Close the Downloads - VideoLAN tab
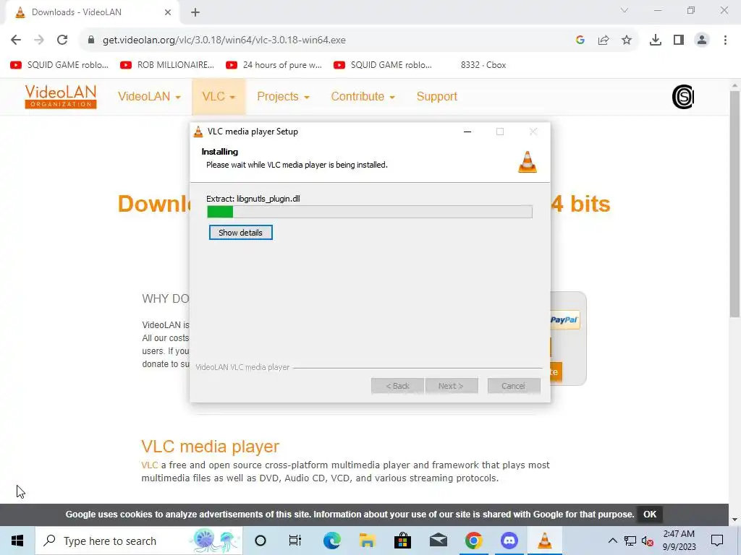The width and height of the screenshot is (741, 555). click(168, 12)
